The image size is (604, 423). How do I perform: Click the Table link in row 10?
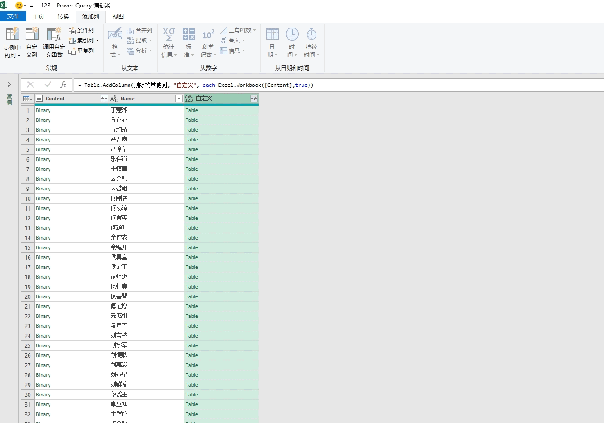click(192, 198)
